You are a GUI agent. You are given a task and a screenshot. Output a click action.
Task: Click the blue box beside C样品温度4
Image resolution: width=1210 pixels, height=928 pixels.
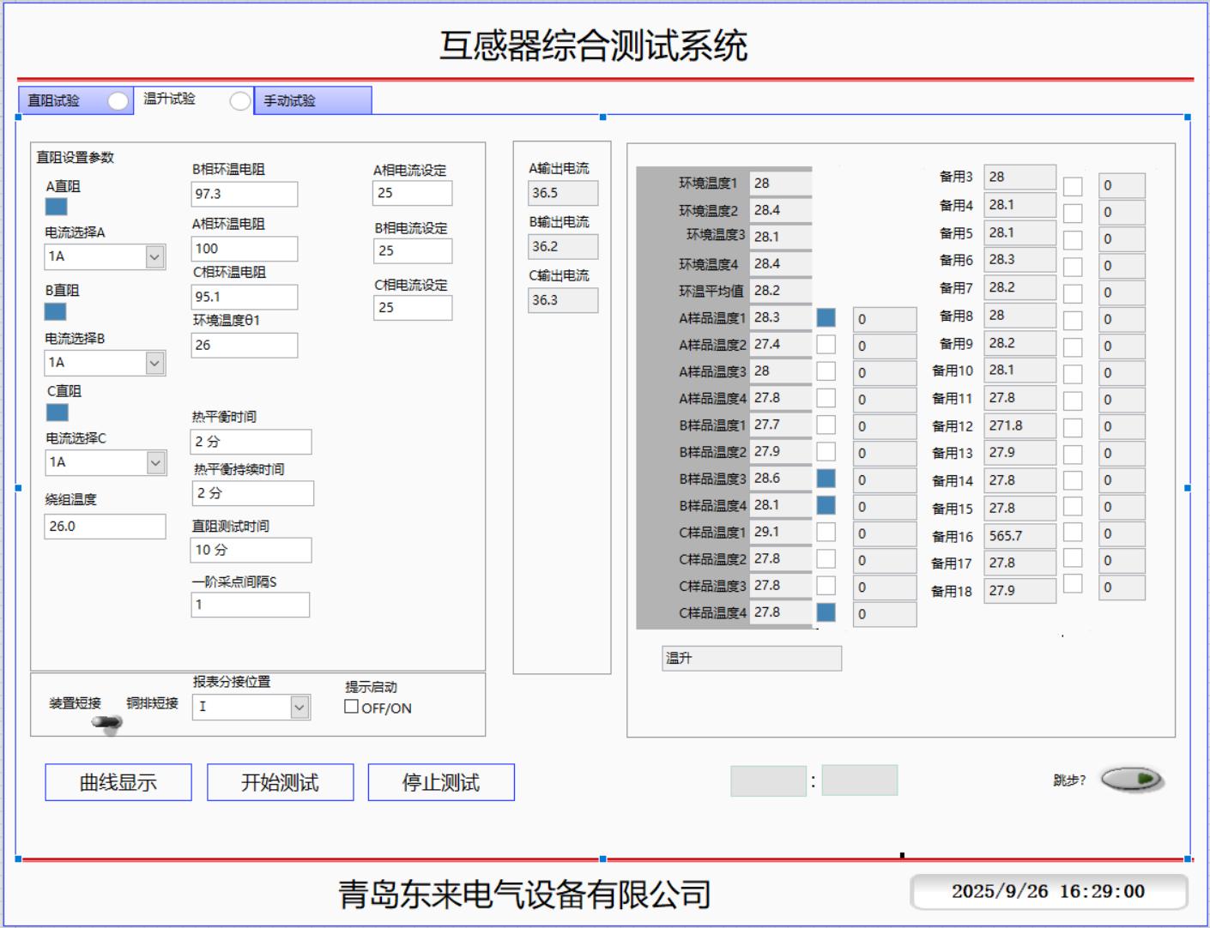point(826,612)
